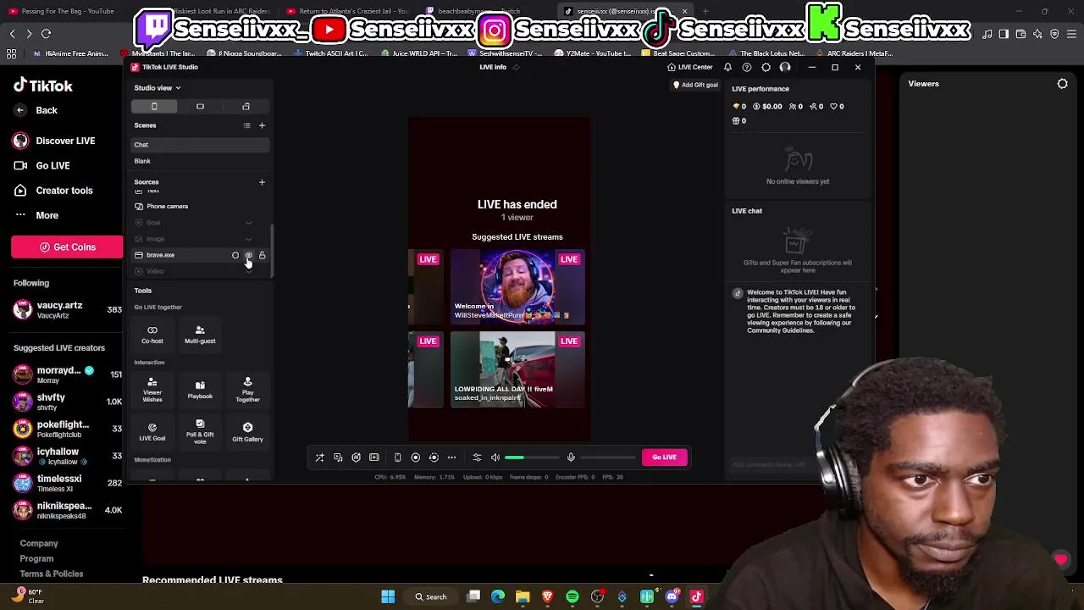
Task: Show the hidden Goal source
Action: click(x=248, y=223)
